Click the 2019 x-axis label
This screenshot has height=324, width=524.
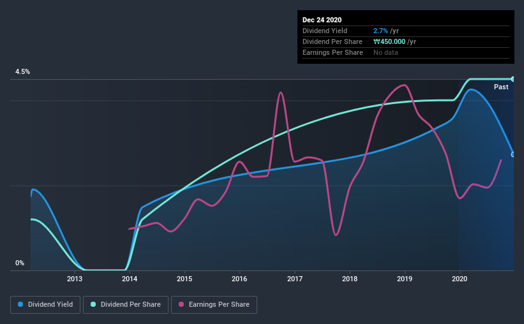pos(405,279)
